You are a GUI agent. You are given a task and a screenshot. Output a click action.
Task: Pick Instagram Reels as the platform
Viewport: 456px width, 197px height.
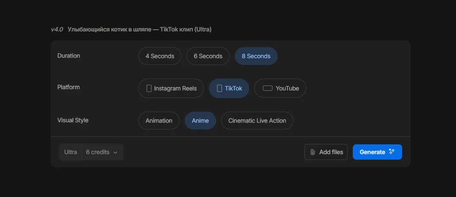171,88
